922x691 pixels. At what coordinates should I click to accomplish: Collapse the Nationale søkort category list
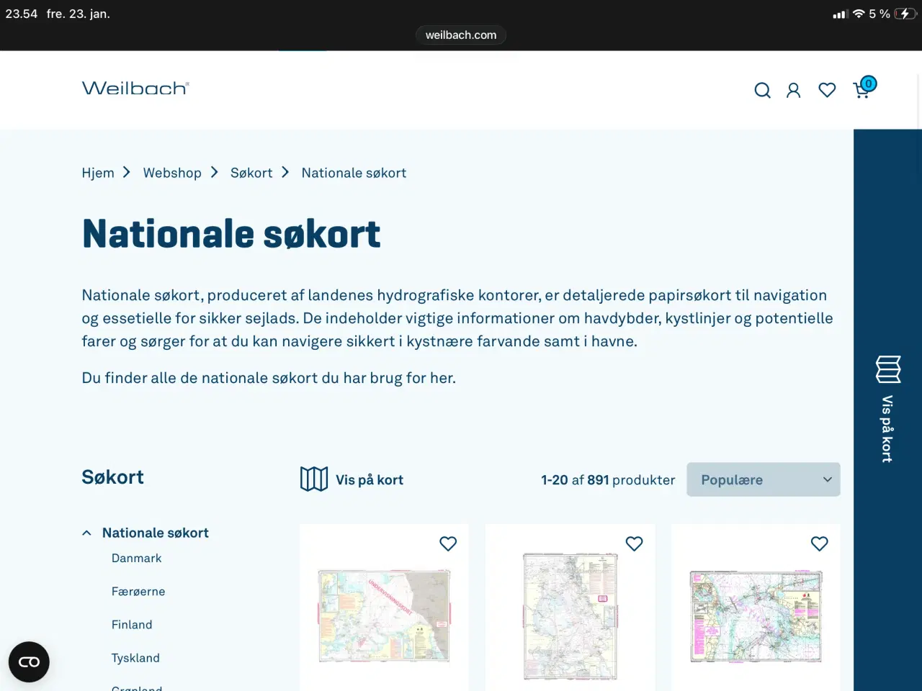point(86,533)
